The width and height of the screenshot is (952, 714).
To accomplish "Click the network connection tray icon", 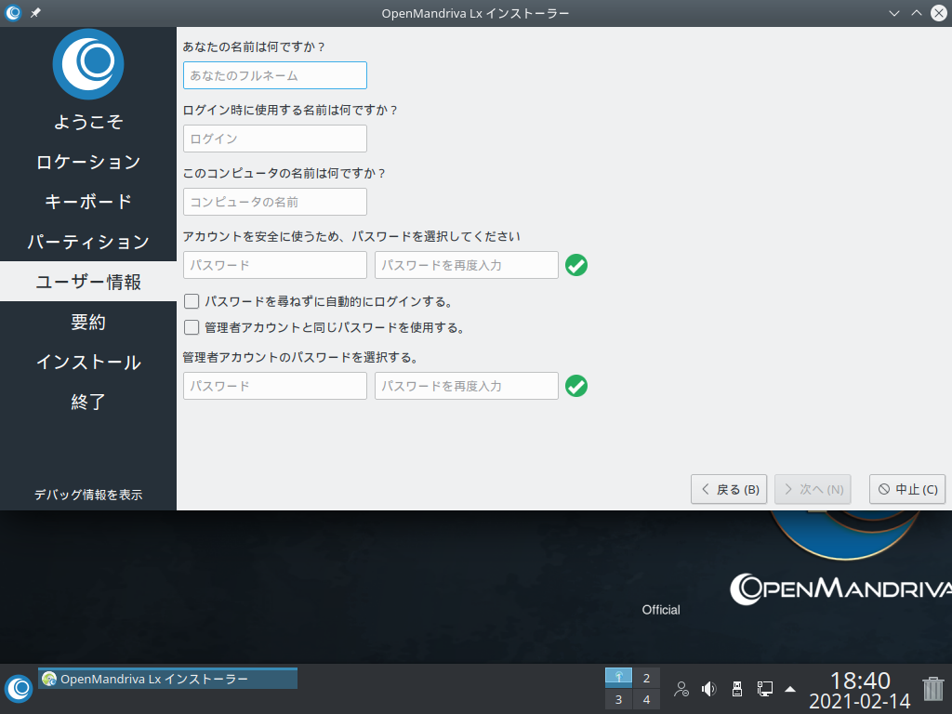I will (765, 689).
